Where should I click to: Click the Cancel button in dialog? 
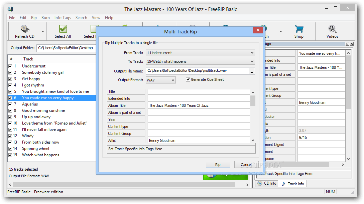click(246, 165)
